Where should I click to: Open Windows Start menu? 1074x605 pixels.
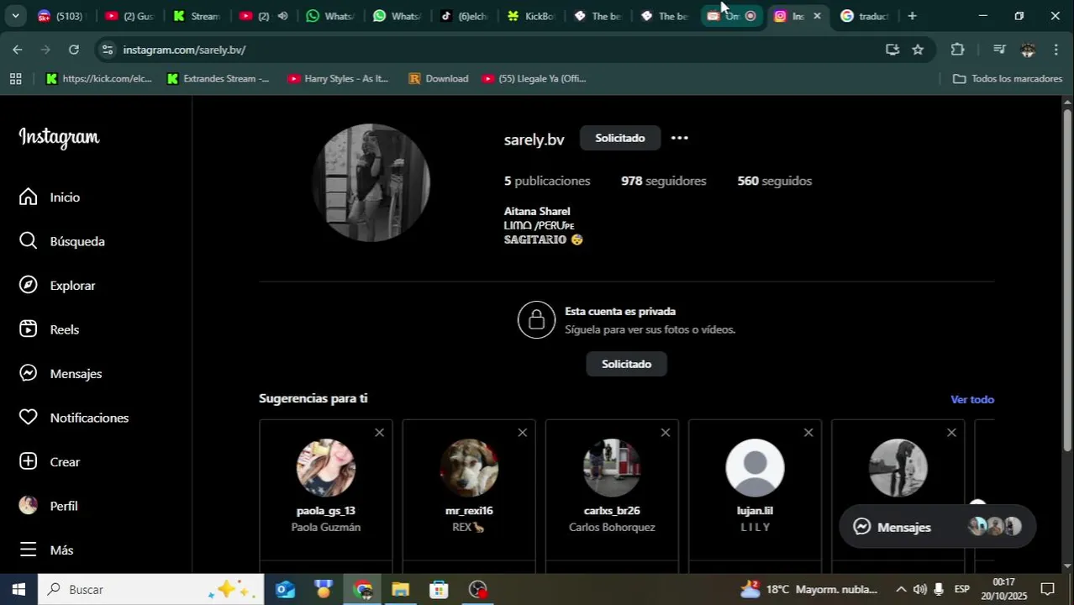18,589
